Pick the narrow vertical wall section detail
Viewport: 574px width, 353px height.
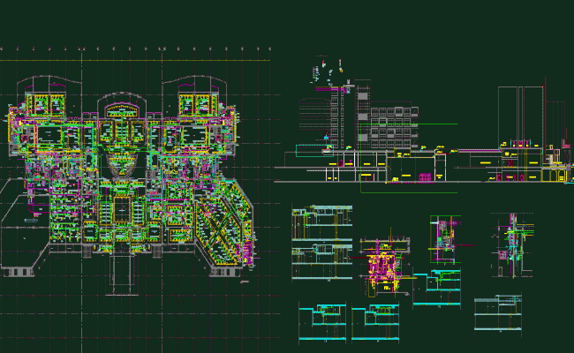tap(512, 246)
